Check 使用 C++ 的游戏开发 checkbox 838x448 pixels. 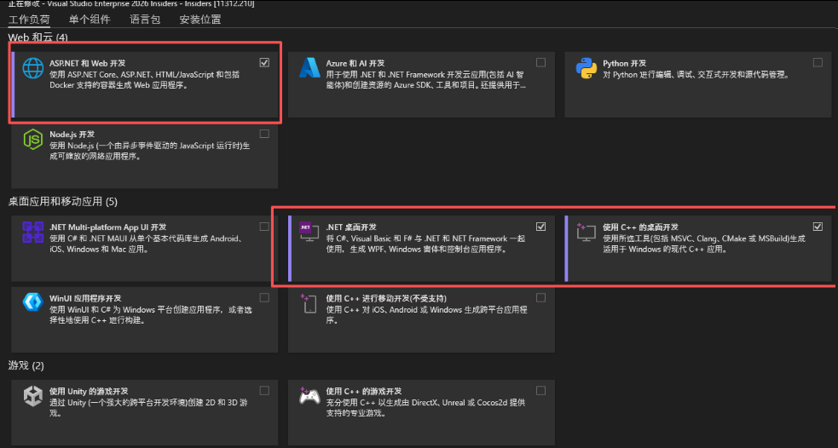point(540,390)
